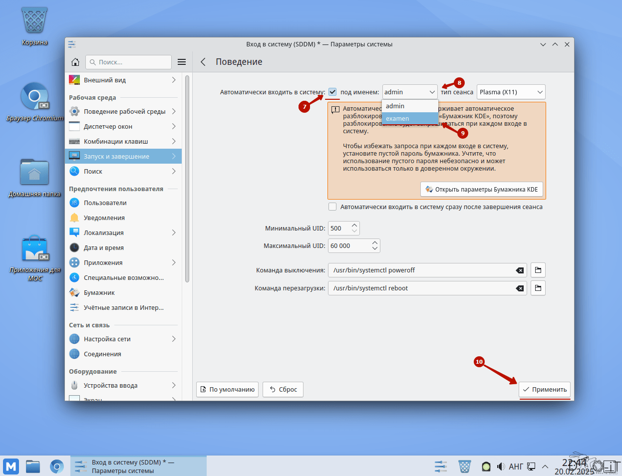Click Открыть параметры Бумажника KDE button
The width and height of the screenshot is (622, 476).
click(x=481, y=189)
